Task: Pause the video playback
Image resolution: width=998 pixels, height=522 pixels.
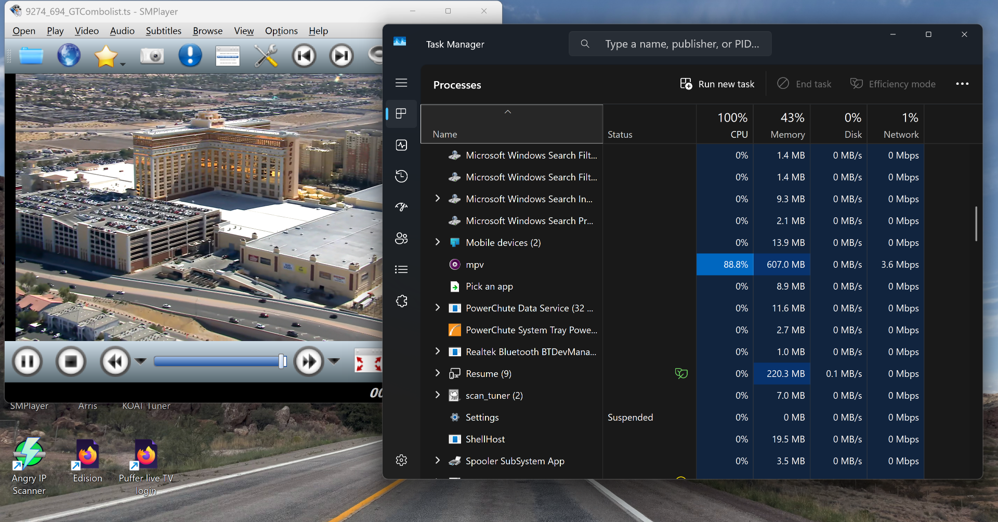Action: click(28, 361)
